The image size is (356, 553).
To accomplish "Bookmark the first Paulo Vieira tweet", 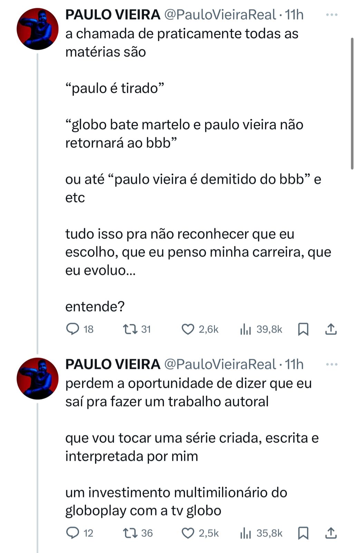I will [x=303, y=329].
